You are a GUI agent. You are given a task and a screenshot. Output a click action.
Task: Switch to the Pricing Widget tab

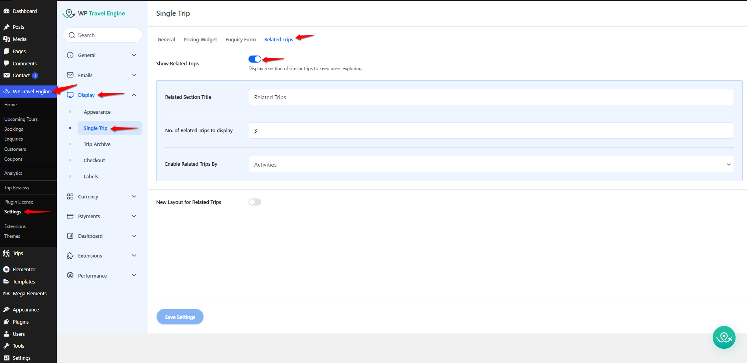[x=200, y=39]
